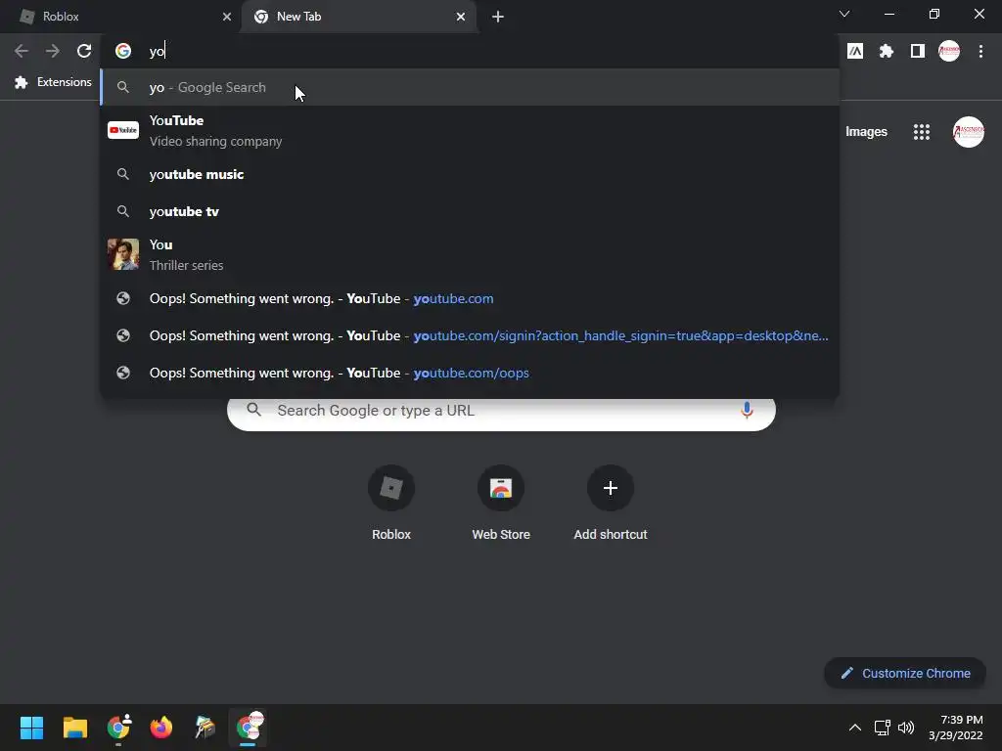Click the volume icon in system tray
Viewport: 1002px width, 751px height.
(906, 728)
